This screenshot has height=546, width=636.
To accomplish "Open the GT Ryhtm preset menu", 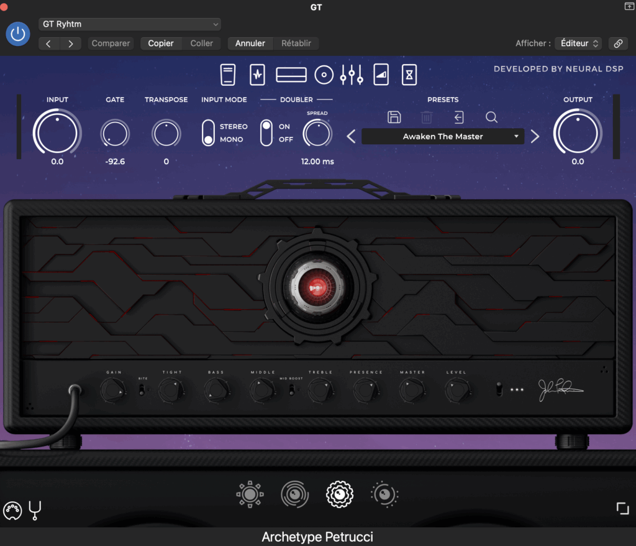I will 129,24.
